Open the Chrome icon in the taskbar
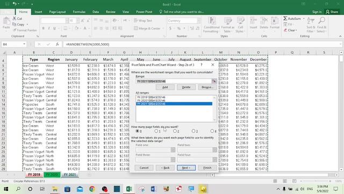This screenshot has width=344, height=194. coord(92,189)
